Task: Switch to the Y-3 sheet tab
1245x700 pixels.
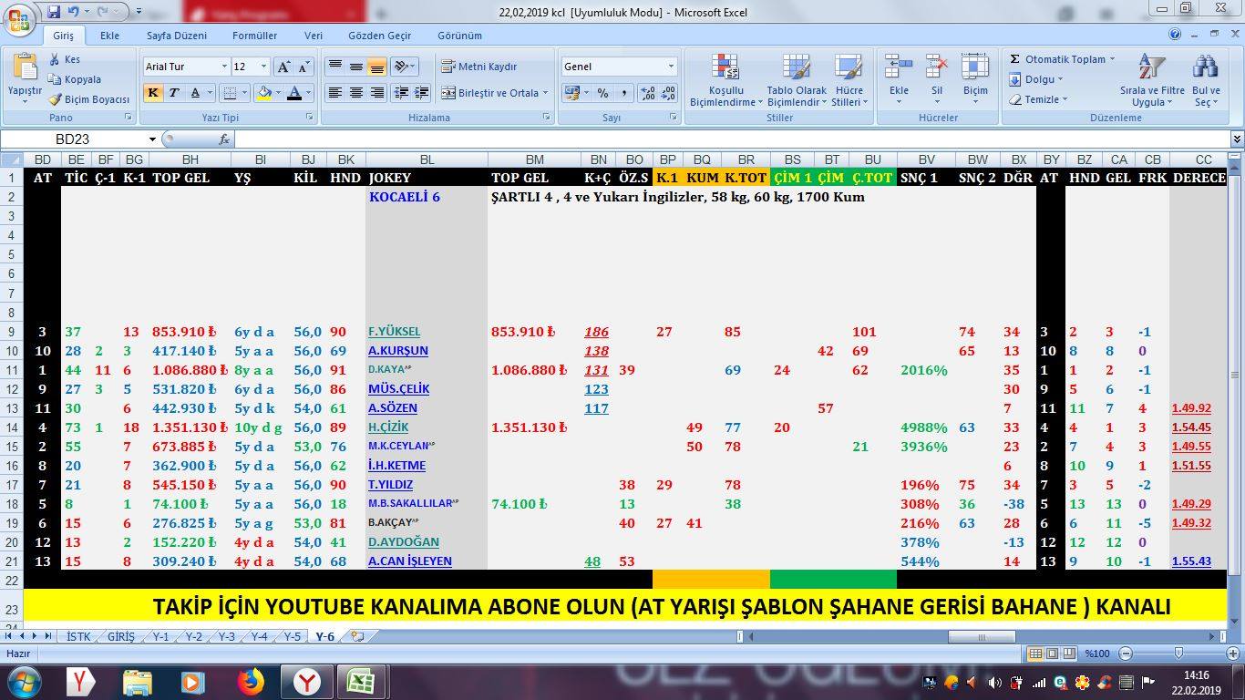Action: [x=226, y=637]
